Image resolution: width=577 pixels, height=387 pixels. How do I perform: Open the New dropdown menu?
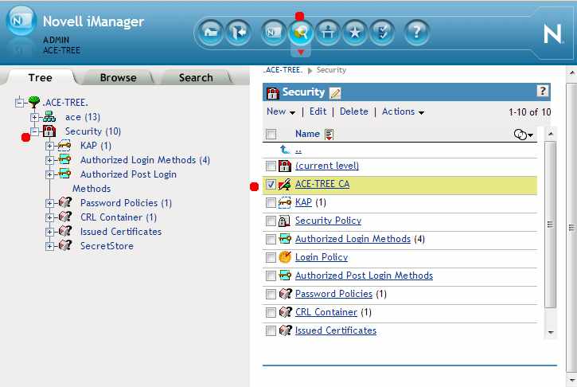click(281, 111)
